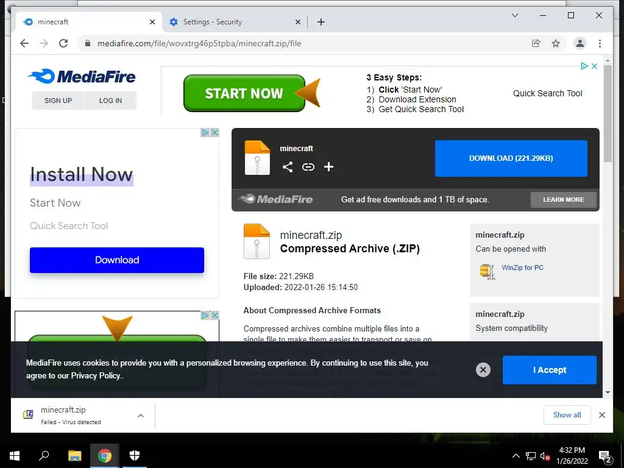This screenshot has width=624, height=468.
Task: Click AdChoices icon on top banner
Action: pyautogui.click(x=584, y=66)
